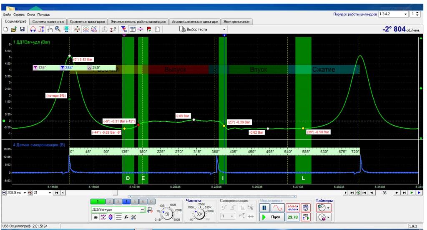Activate the hand pan tool
427x230 pixels.
click(x=50, y=29)
